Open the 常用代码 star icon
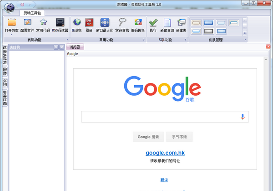This screenshot has width=273, height=191. [x=43, y=25]
